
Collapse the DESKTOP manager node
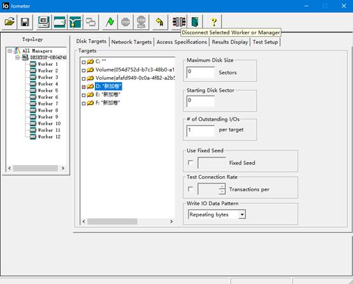coord(17,57)
